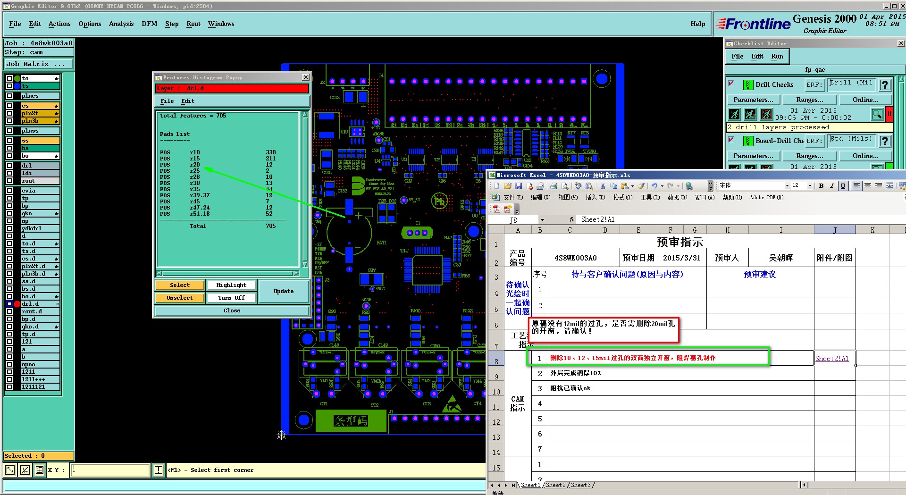The height and width of the screenshot is (495, 906).
Task: Click Excel Merge and Center icon
Action: tap(889, 186)
